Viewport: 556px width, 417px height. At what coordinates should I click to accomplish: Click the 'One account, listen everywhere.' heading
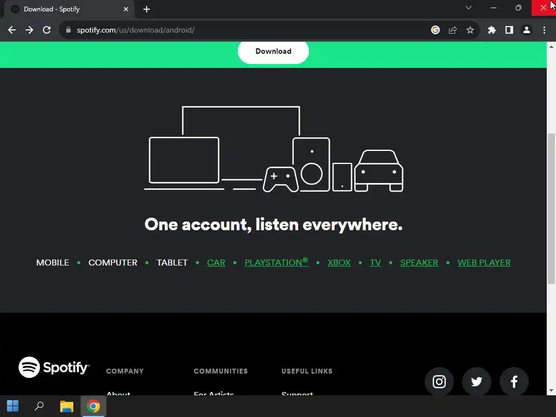(274, 224)
